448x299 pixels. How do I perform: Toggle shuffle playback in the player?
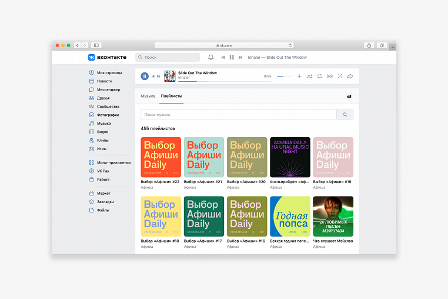(309, 76)
